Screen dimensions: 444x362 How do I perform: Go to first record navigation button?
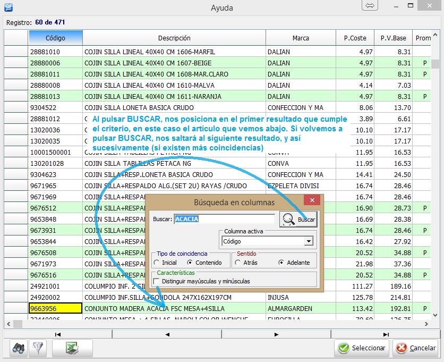(x=58, y=334)
